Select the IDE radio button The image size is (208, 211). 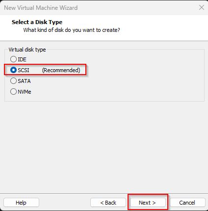point(13,59)
